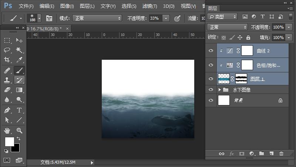The height and width of the screenshot is (167, 296).
Task: Open layer blend mode 正常 dropdown
Action: (227, 27)
